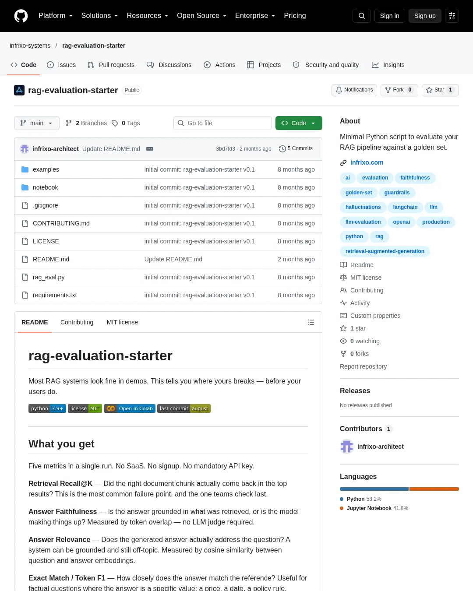
Task: Open the notebook folder
Action: 46,187
